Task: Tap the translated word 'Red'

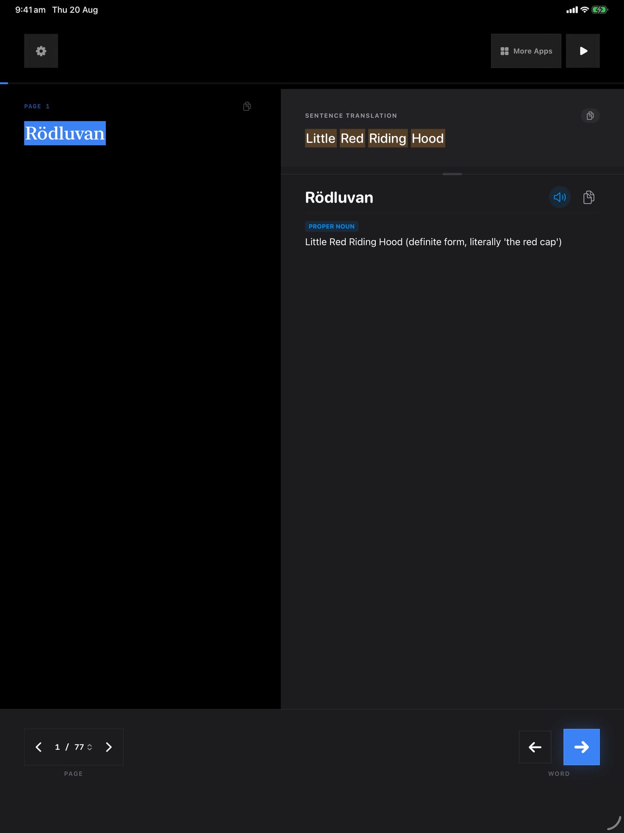Action: [352, 138]
